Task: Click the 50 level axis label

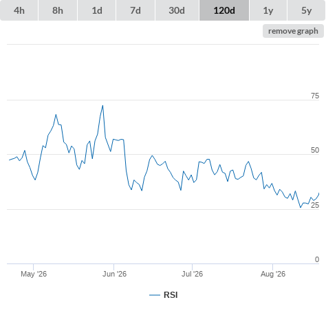Action: [x=315, y=150]
